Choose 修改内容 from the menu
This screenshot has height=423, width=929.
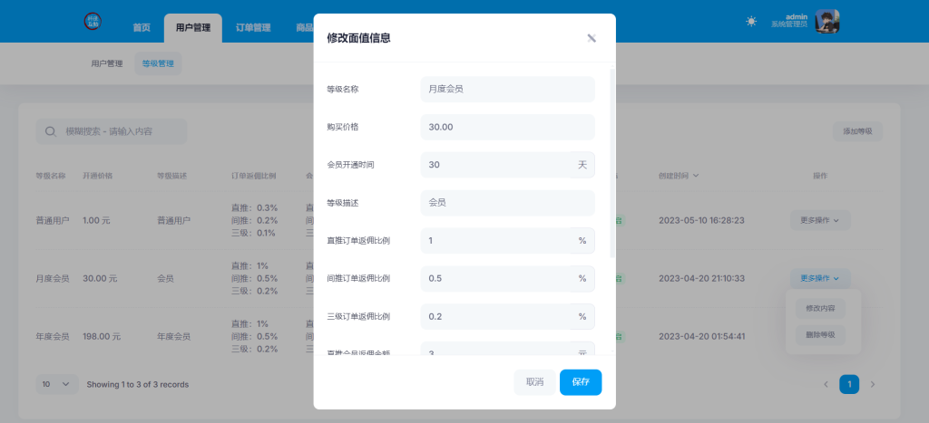(x=820, y=308)
